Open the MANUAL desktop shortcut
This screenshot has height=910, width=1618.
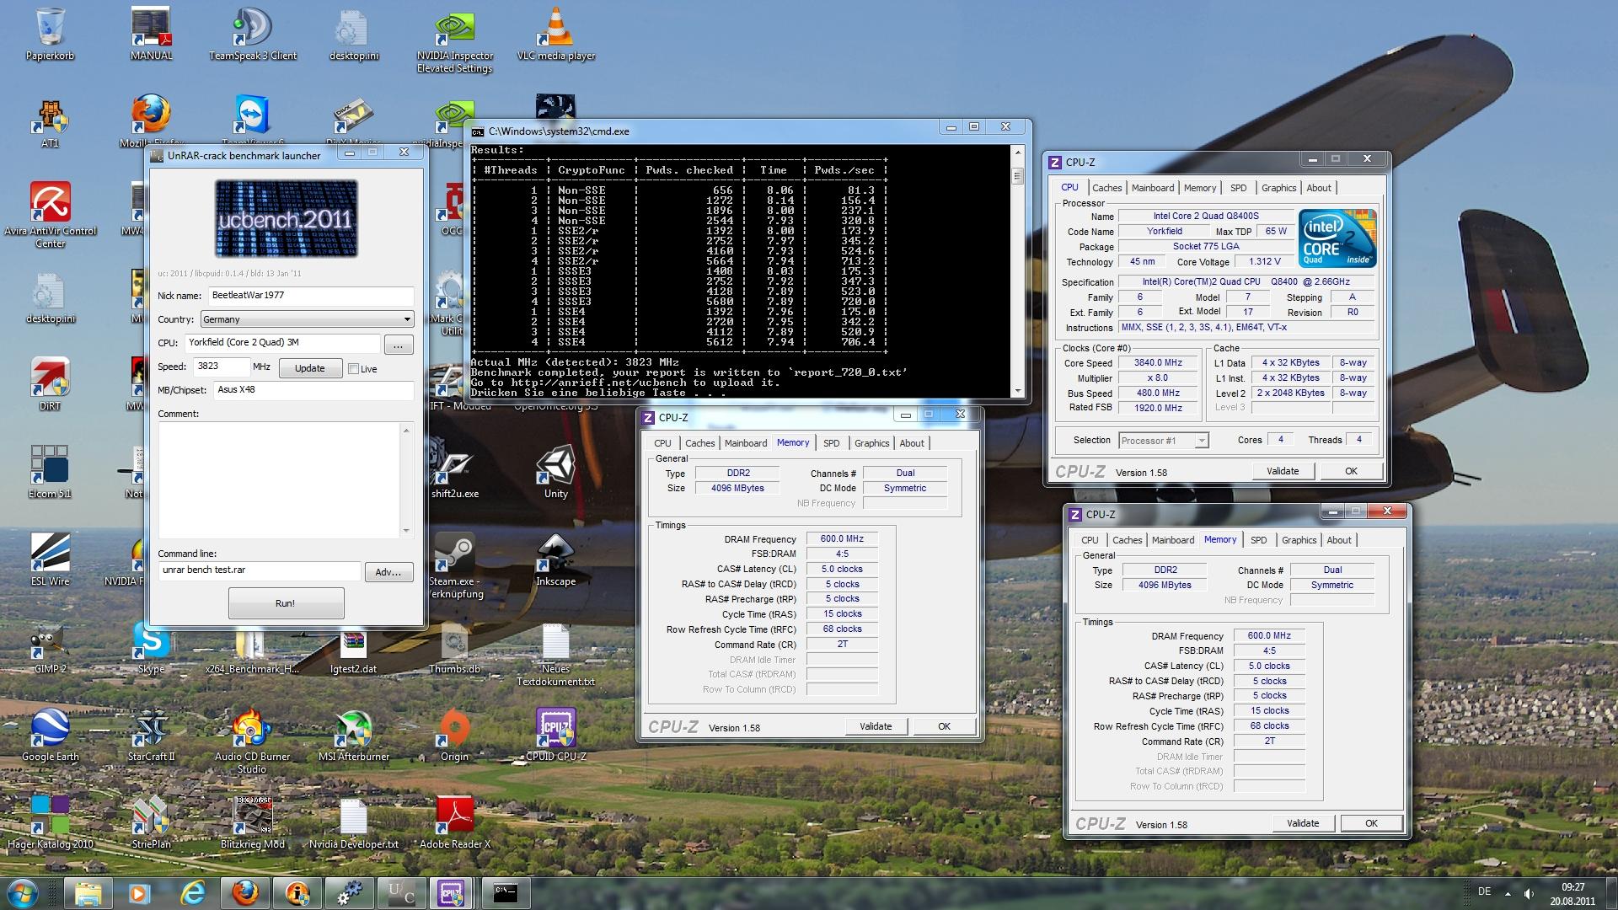coord(152,34)
